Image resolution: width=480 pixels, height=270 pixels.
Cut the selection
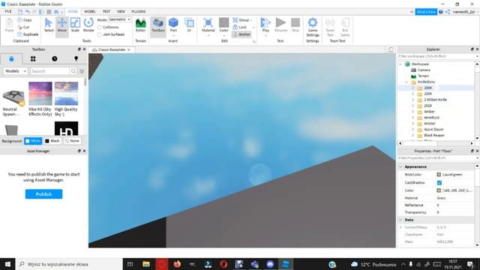point(23,27)
